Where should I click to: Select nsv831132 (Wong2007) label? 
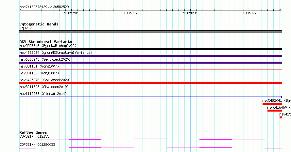click(x=39, y=73)
